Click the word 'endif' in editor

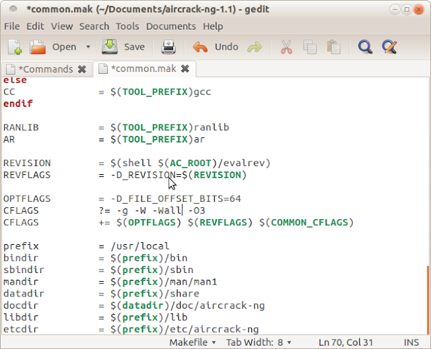pyautogui.click(x=18, y=104)
